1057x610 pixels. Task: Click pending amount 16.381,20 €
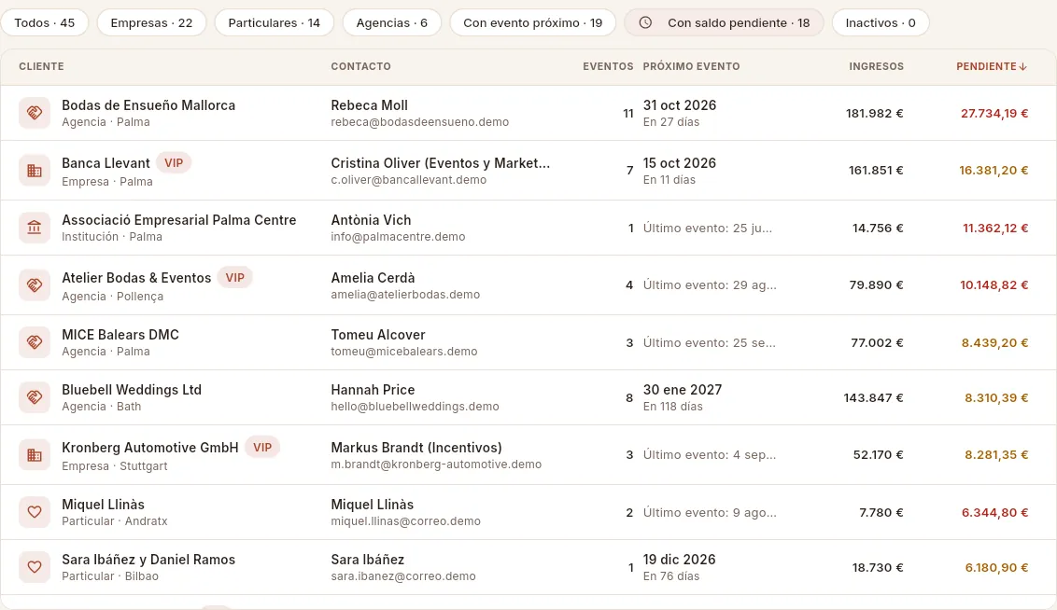coord(994,171)
